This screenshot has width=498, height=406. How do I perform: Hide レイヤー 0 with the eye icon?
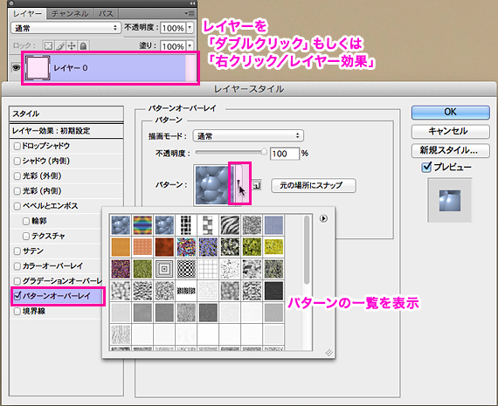(x=16, y=67)
